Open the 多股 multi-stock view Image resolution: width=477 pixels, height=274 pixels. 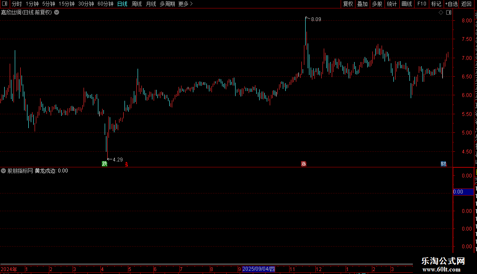377,4
